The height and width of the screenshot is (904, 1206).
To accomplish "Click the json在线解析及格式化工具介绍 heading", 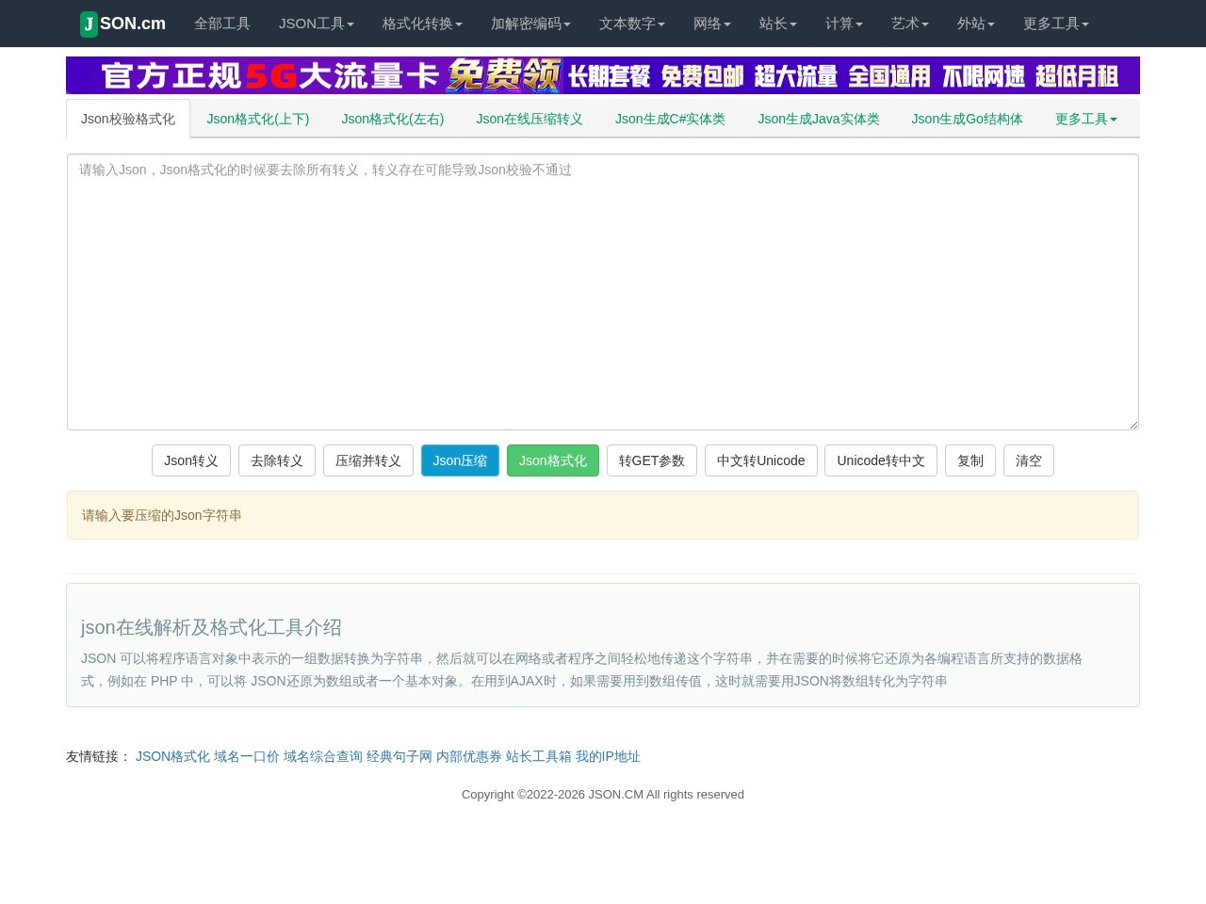I will pos(211,627).
